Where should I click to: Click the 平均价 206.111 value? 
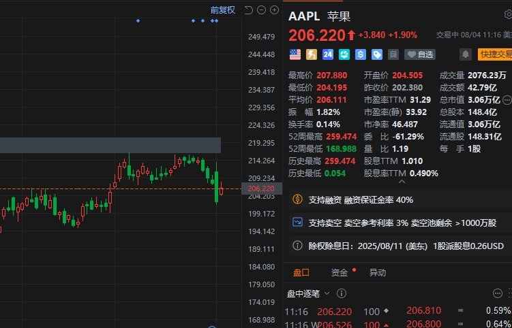coord(332,100)
